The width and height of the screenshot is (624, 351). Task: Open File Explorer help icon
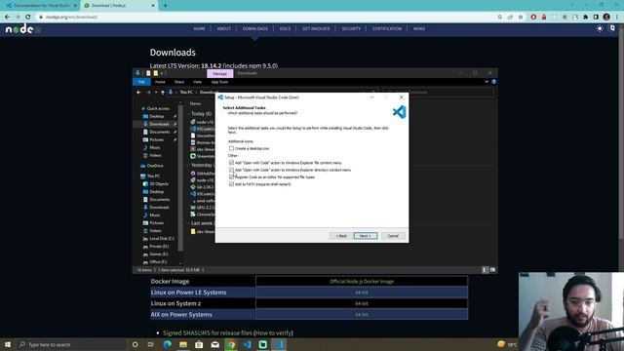point(494,82)
